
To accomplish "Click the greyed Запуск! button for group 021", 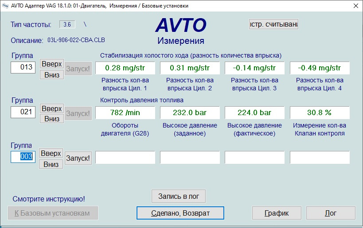I will (x=78, y=113).
